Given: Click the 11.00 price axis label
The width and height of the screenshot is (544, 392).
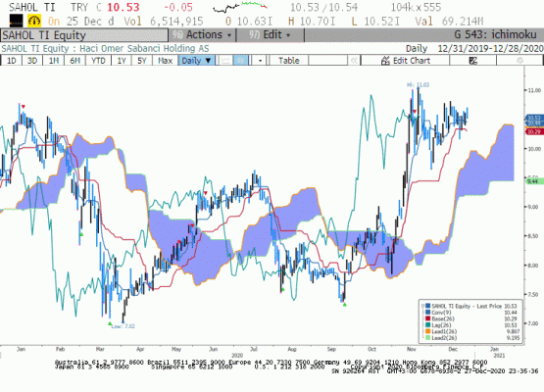Looking at the screenshot, I should tap(534, 90).
